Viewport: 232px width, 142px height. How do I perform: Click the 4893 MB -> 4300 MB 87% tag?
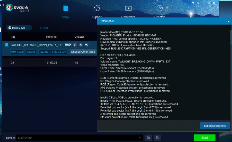(x=53, y=52)
